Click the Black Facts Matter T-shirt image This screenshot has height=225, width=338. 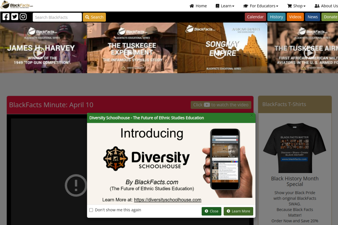(x=295, y=148)
